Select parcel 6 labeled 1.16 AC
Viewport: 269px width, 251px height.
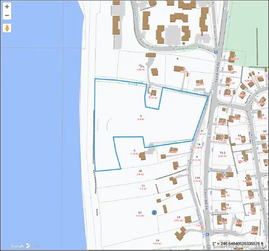134,152
